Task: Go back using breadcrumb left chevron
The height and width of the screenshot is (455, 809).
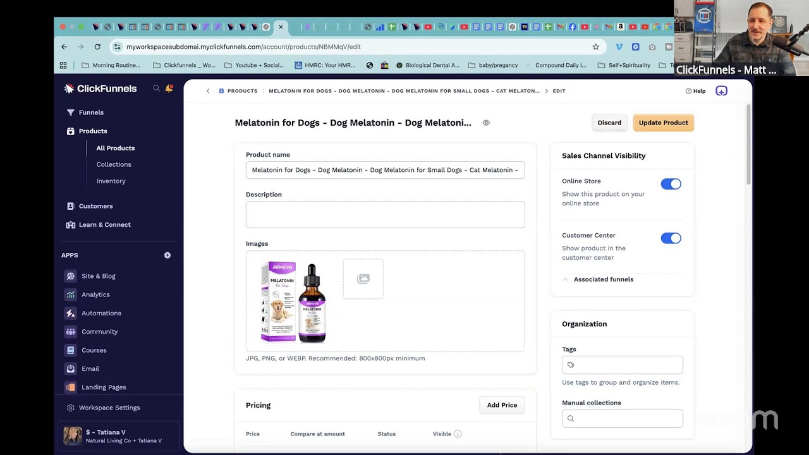Action: (x=208, y=91)
